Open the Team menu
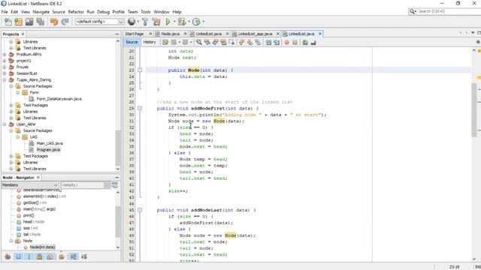This screenshot has width=481, height=270. click(132, 12)
